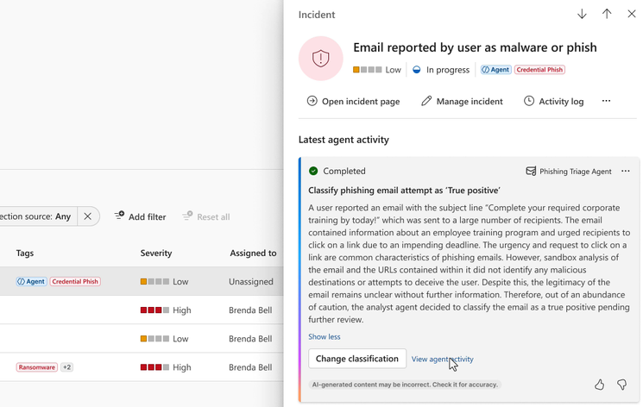The width and height of the screenshot is (643, 407).
Task: Open Phishing Triage Agent card options menu
Action: 626,171
